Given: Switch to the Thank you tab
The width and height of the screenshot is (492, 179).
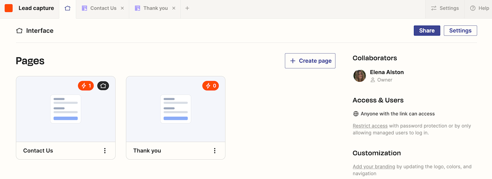Looking at the screenshot, I should click(152, 8).
